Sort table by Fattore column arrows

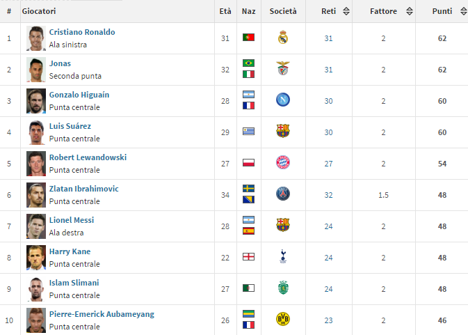tap(409, 11)
